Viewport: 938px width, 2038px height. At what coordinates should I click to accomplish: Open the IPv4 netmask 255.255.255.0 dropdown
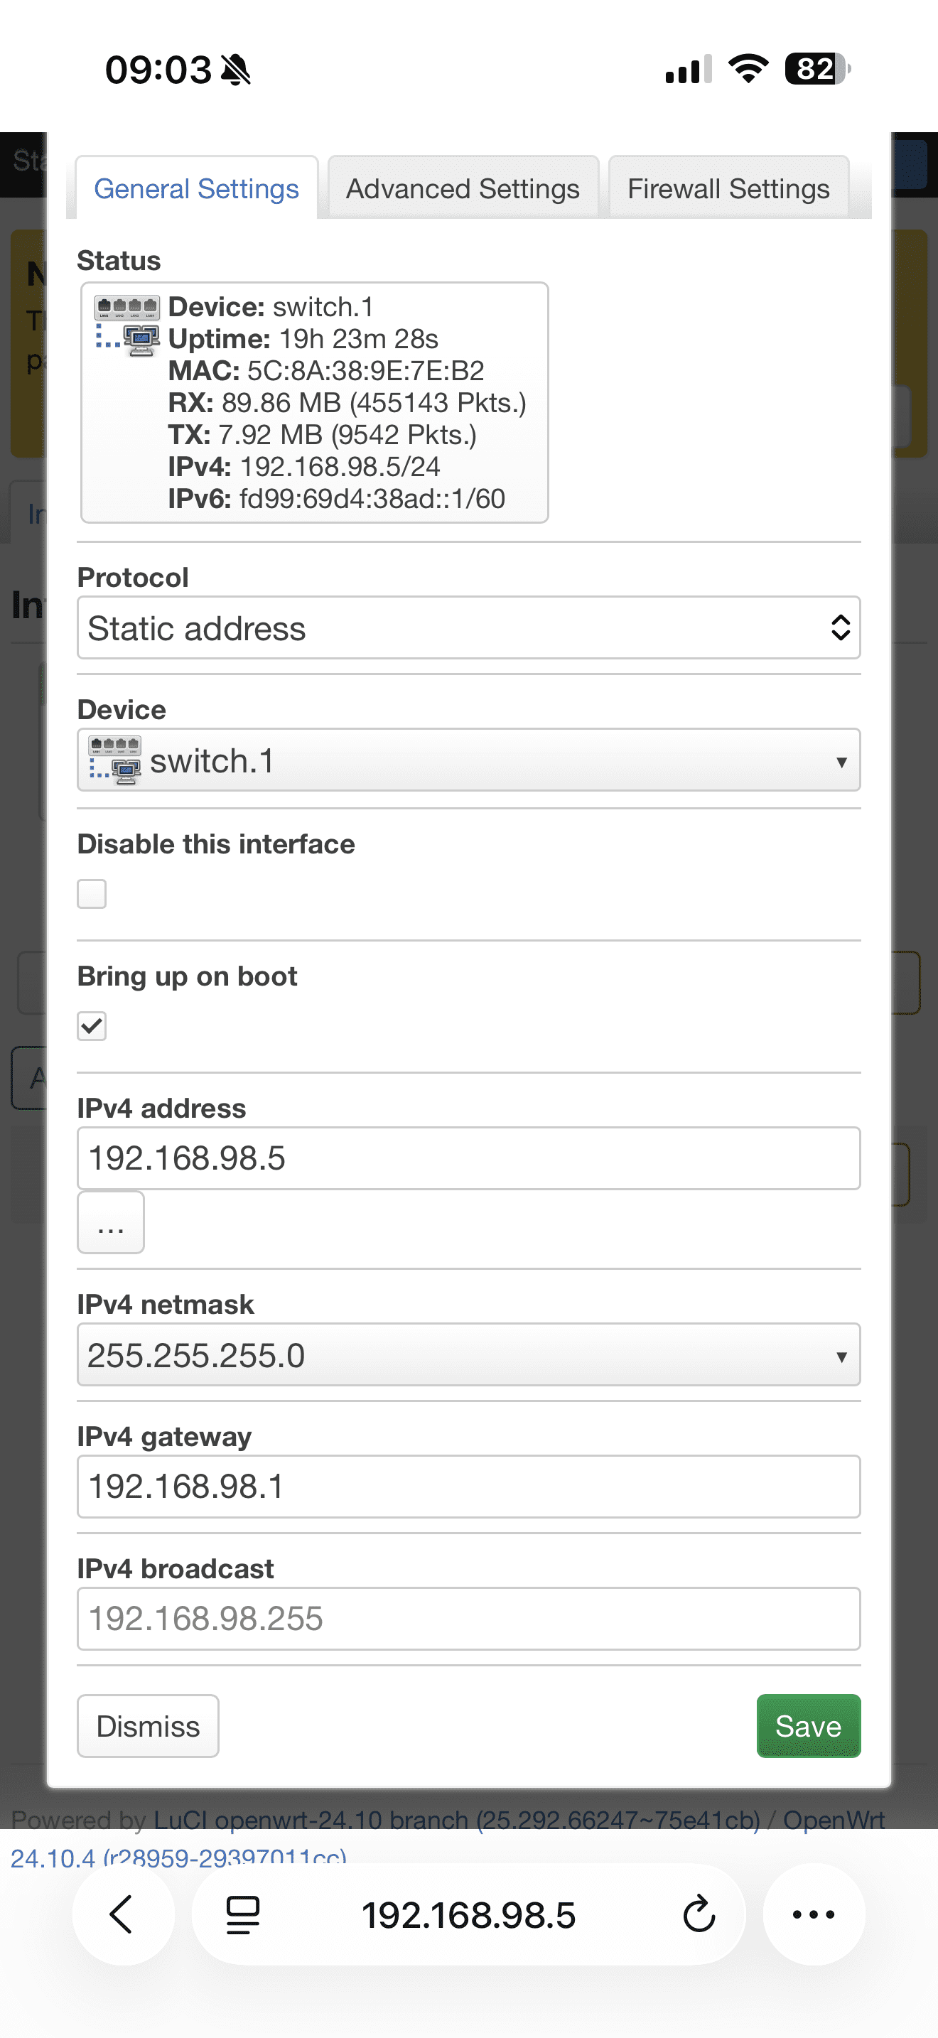coord(468,1355)
